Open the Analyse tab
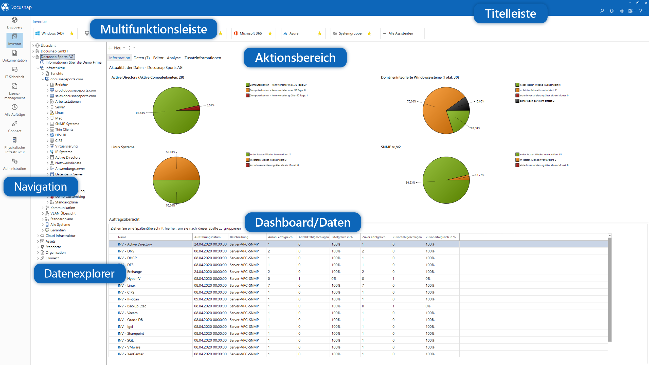This screenshot has height=365, width=649. [174, 58]
